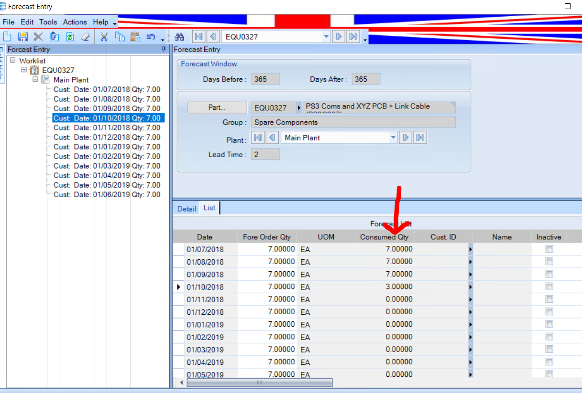Go to first record in toolbar navigator
582x393 pixels.
click(x=199, y=37)
